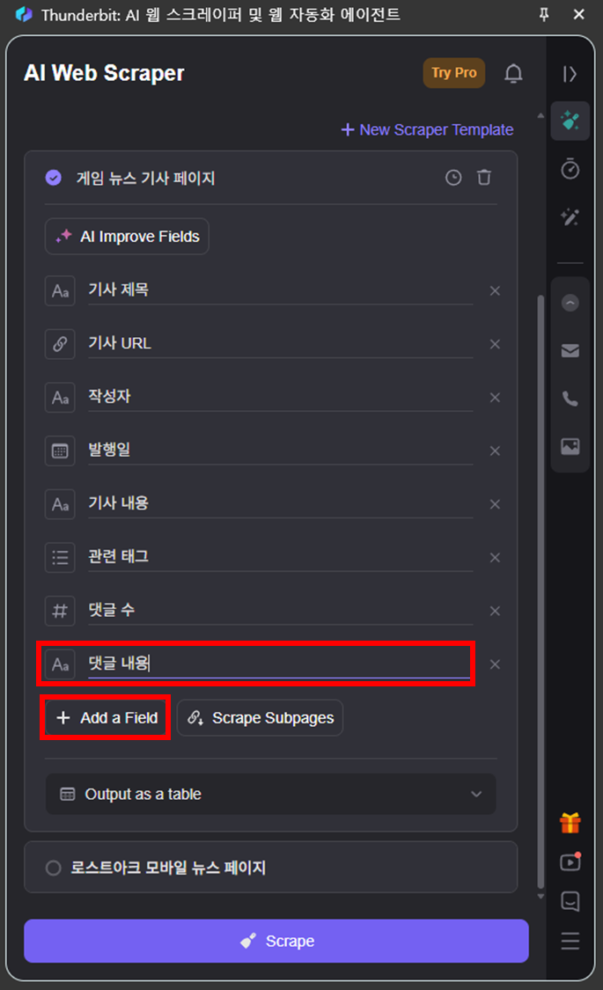
Task: Click the phone number extractor icon
Action: tap(570, 399)
